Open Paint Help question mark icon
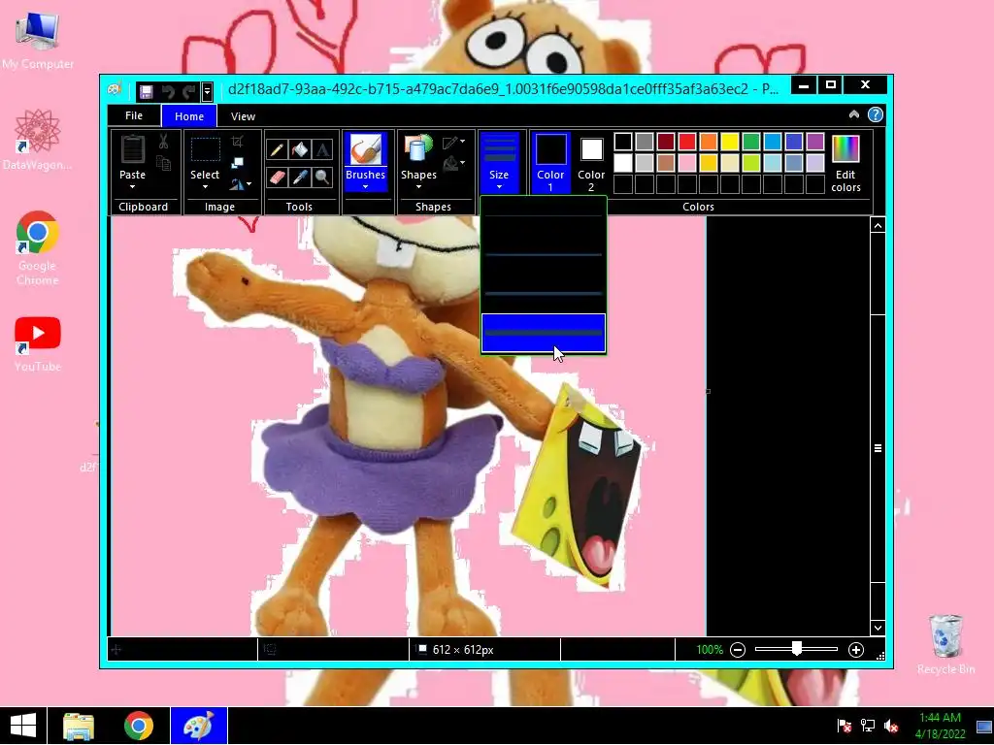Image resolution: width=994 pixels, height=745 pixels. (876, 114)
